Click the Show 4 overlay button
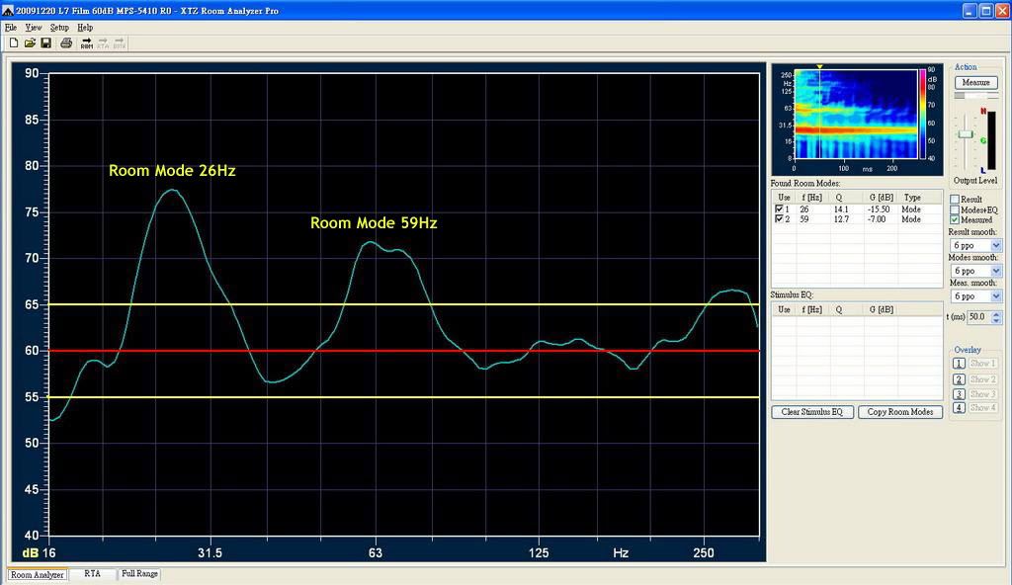Screen dimensions: 1012x585 tap(983, 408)
